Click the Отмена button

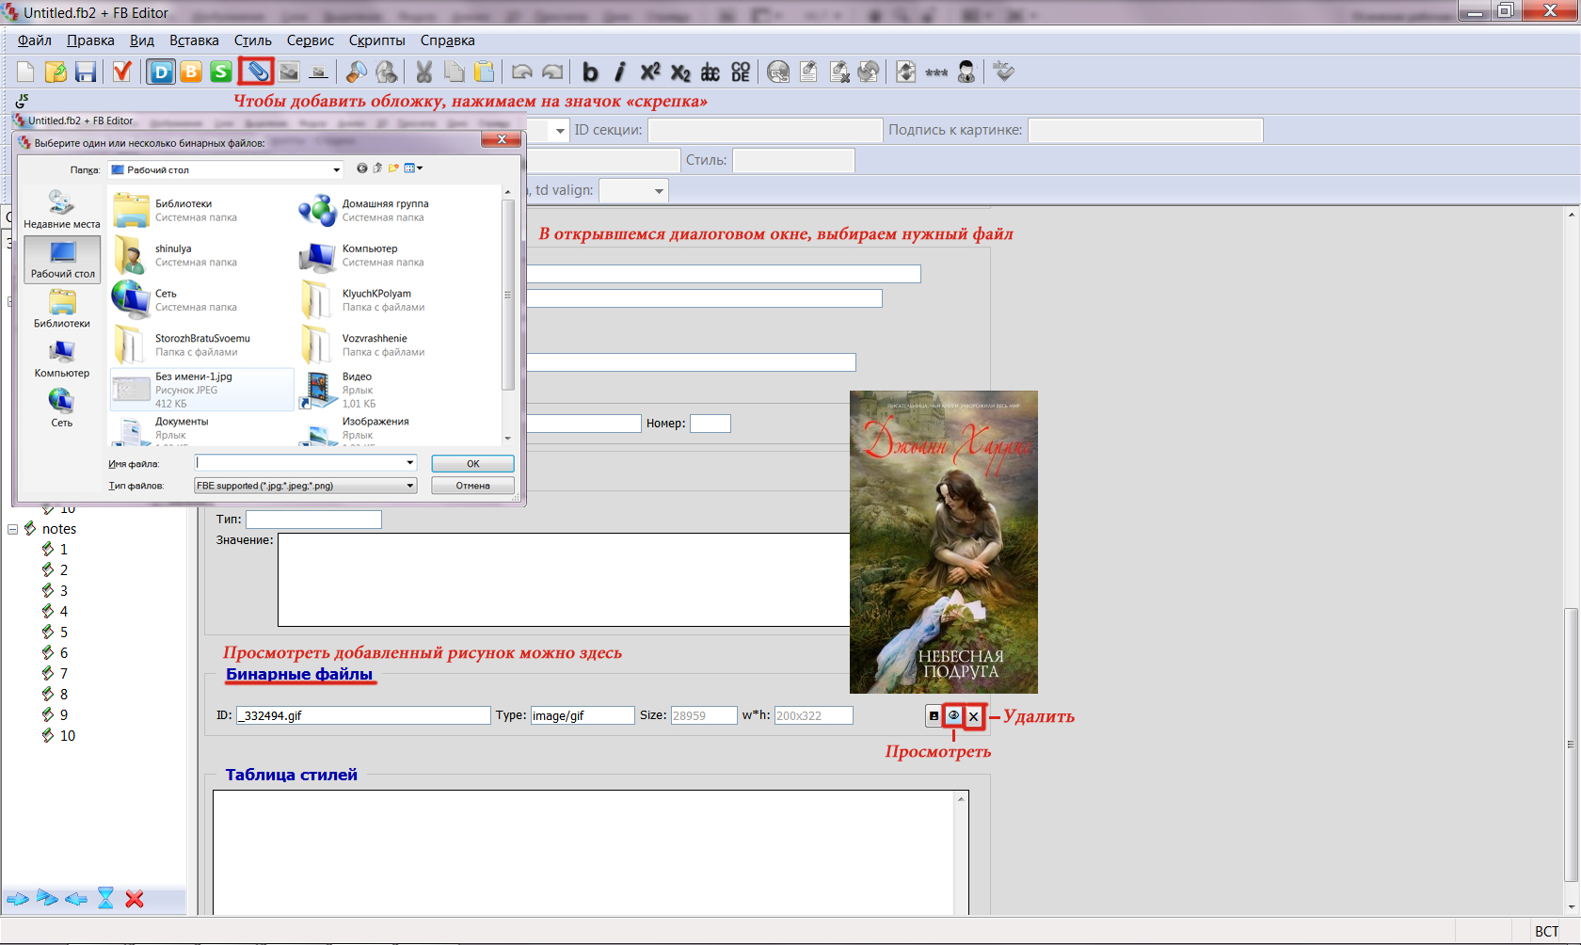point(472,486)
